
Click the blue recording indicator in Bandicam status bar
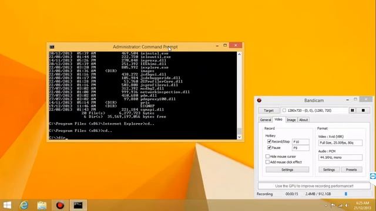(346, 194)
